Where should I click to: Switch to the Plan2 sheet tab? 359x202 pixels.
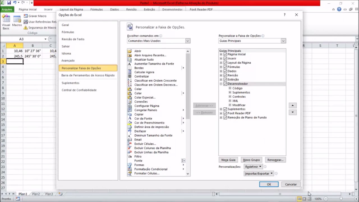click(x=36, y=194)
